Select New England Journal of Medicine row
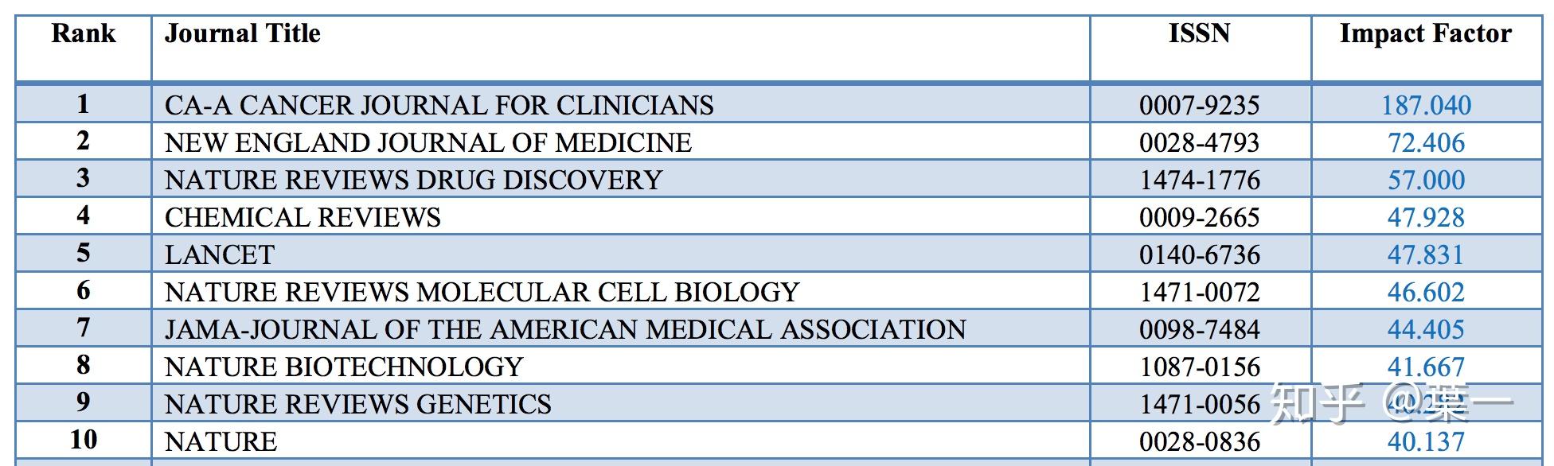The height and width of the screenshot is (466, 1554). pos(428,142)
